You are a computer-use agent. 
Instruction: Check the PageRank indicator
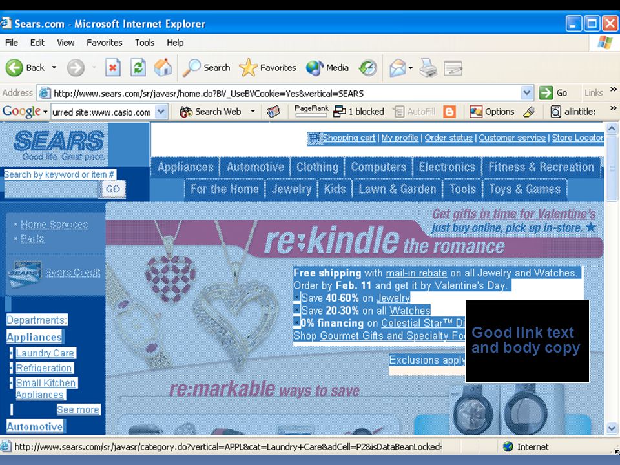pyautogui.click(x=311, y=110)
